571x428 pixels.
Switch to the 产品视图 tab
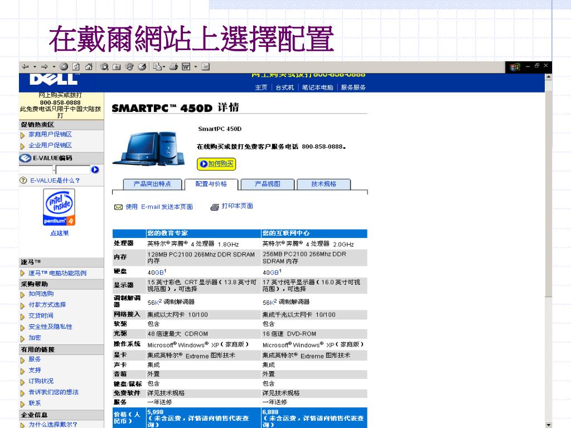click(x=268, y=184)
